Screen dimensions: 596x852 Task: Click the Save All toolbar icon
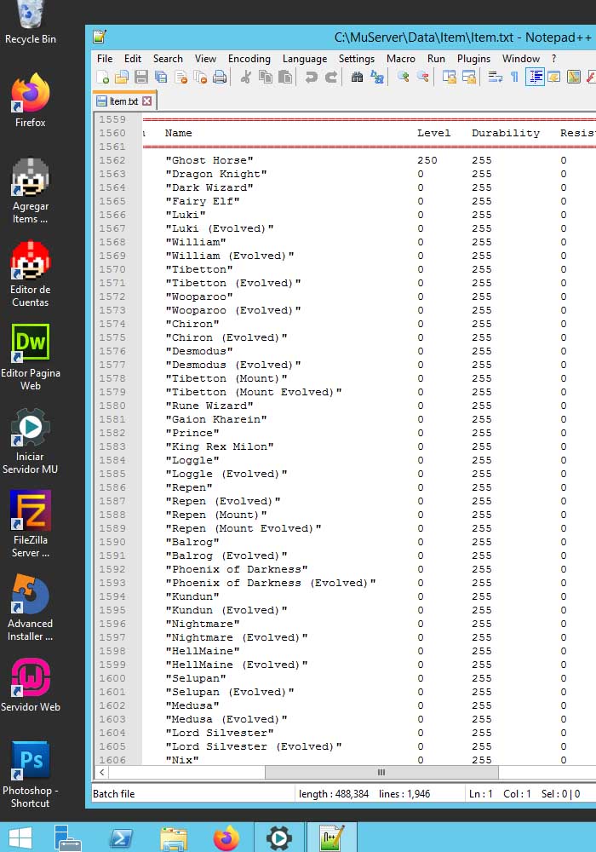[161, 78]
